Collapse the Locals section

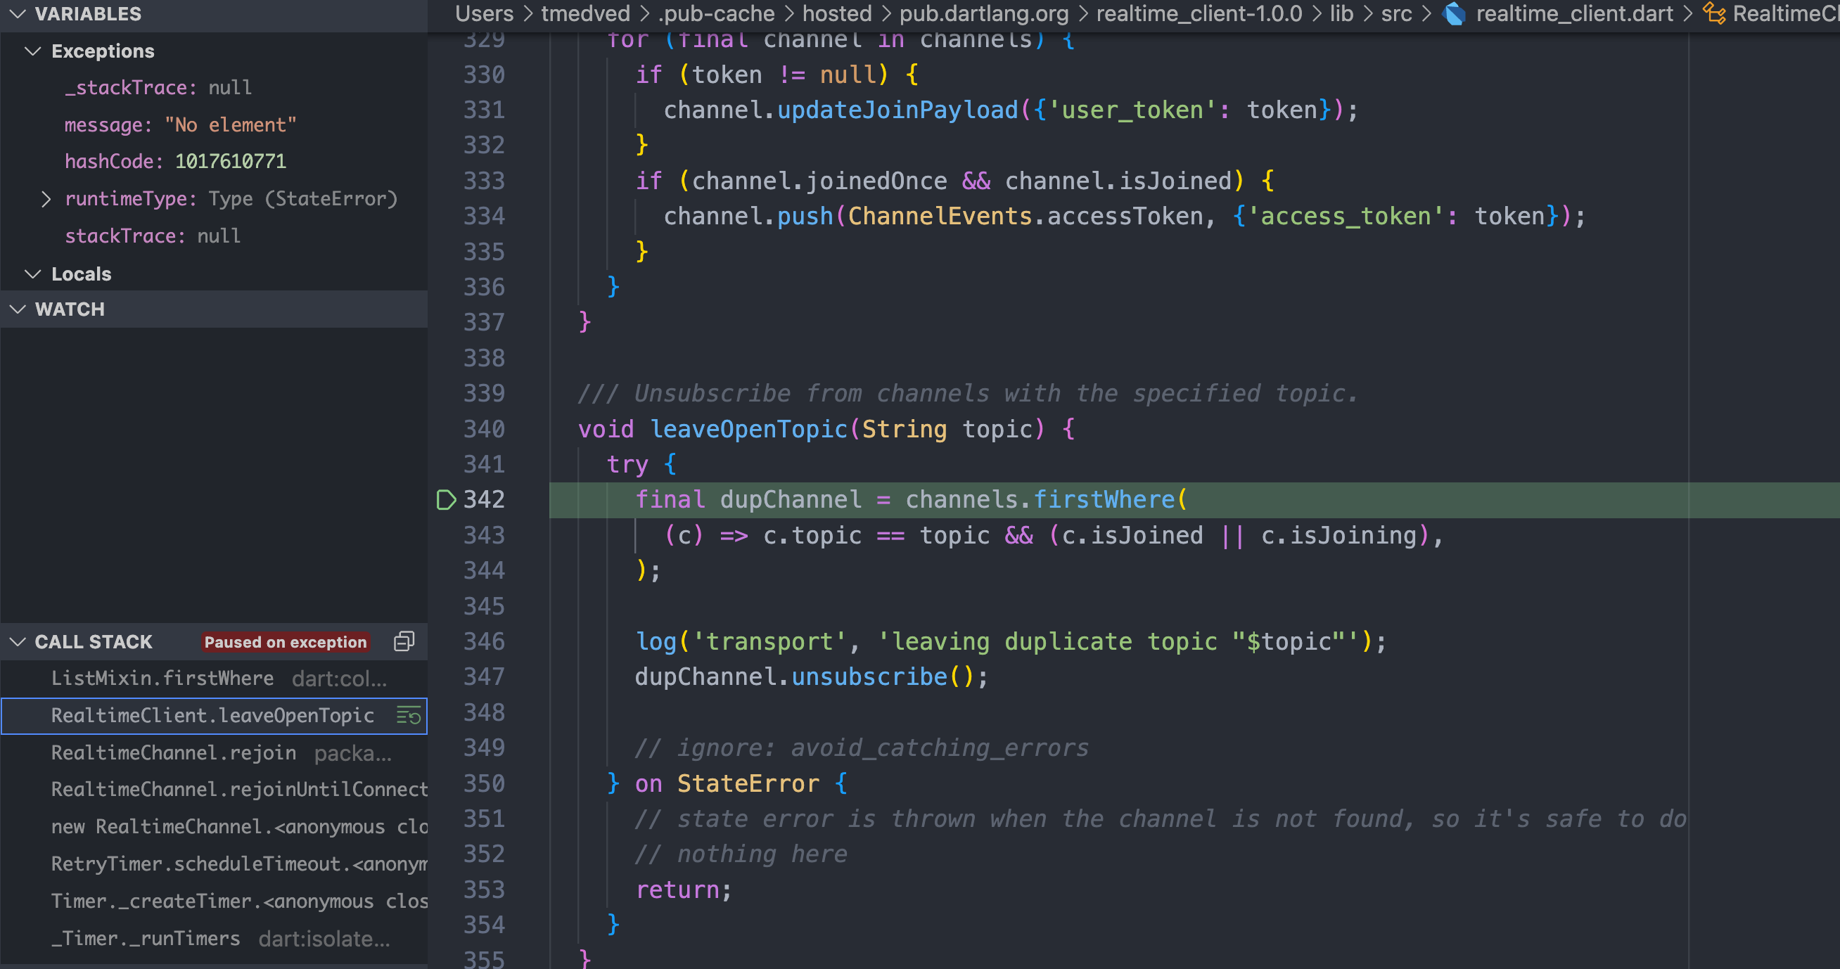(x=32, y=274)
